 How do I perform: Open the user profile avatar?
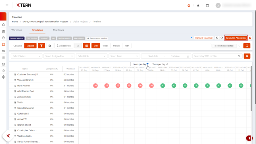tap(218, 5)
